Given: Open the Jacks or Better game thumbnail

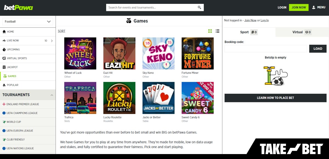Looking at the screenshot, I should [158, 98].
